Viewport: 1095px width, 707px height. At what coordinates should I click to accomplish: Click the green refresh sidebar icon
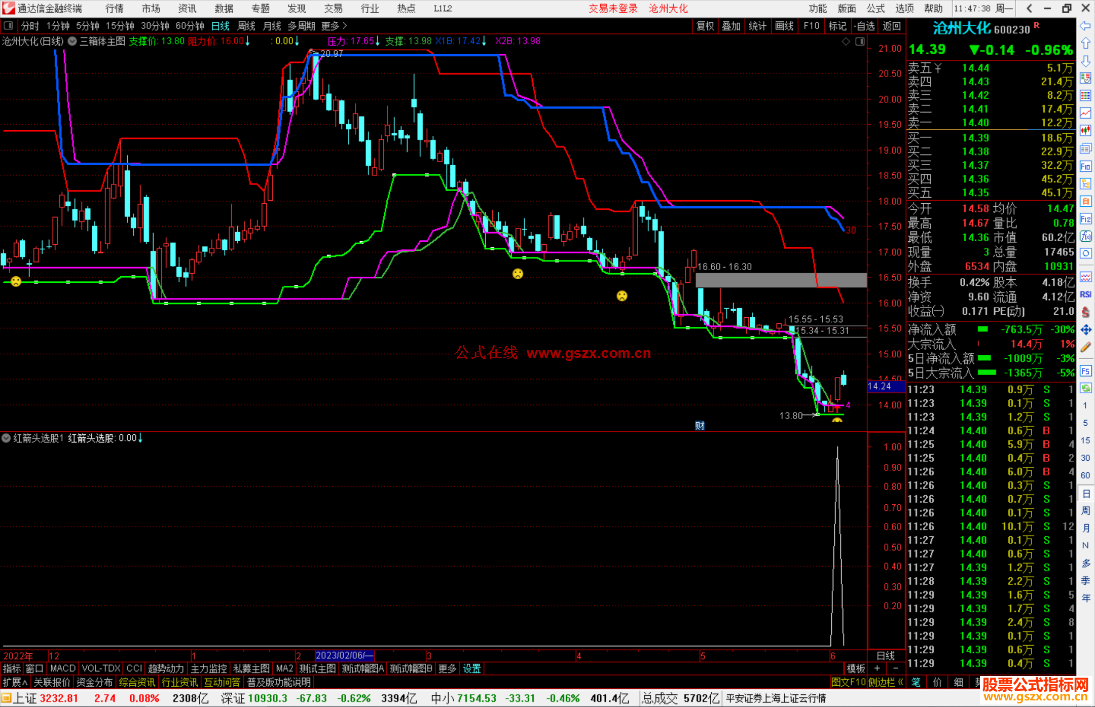[x=1085, y=388]
